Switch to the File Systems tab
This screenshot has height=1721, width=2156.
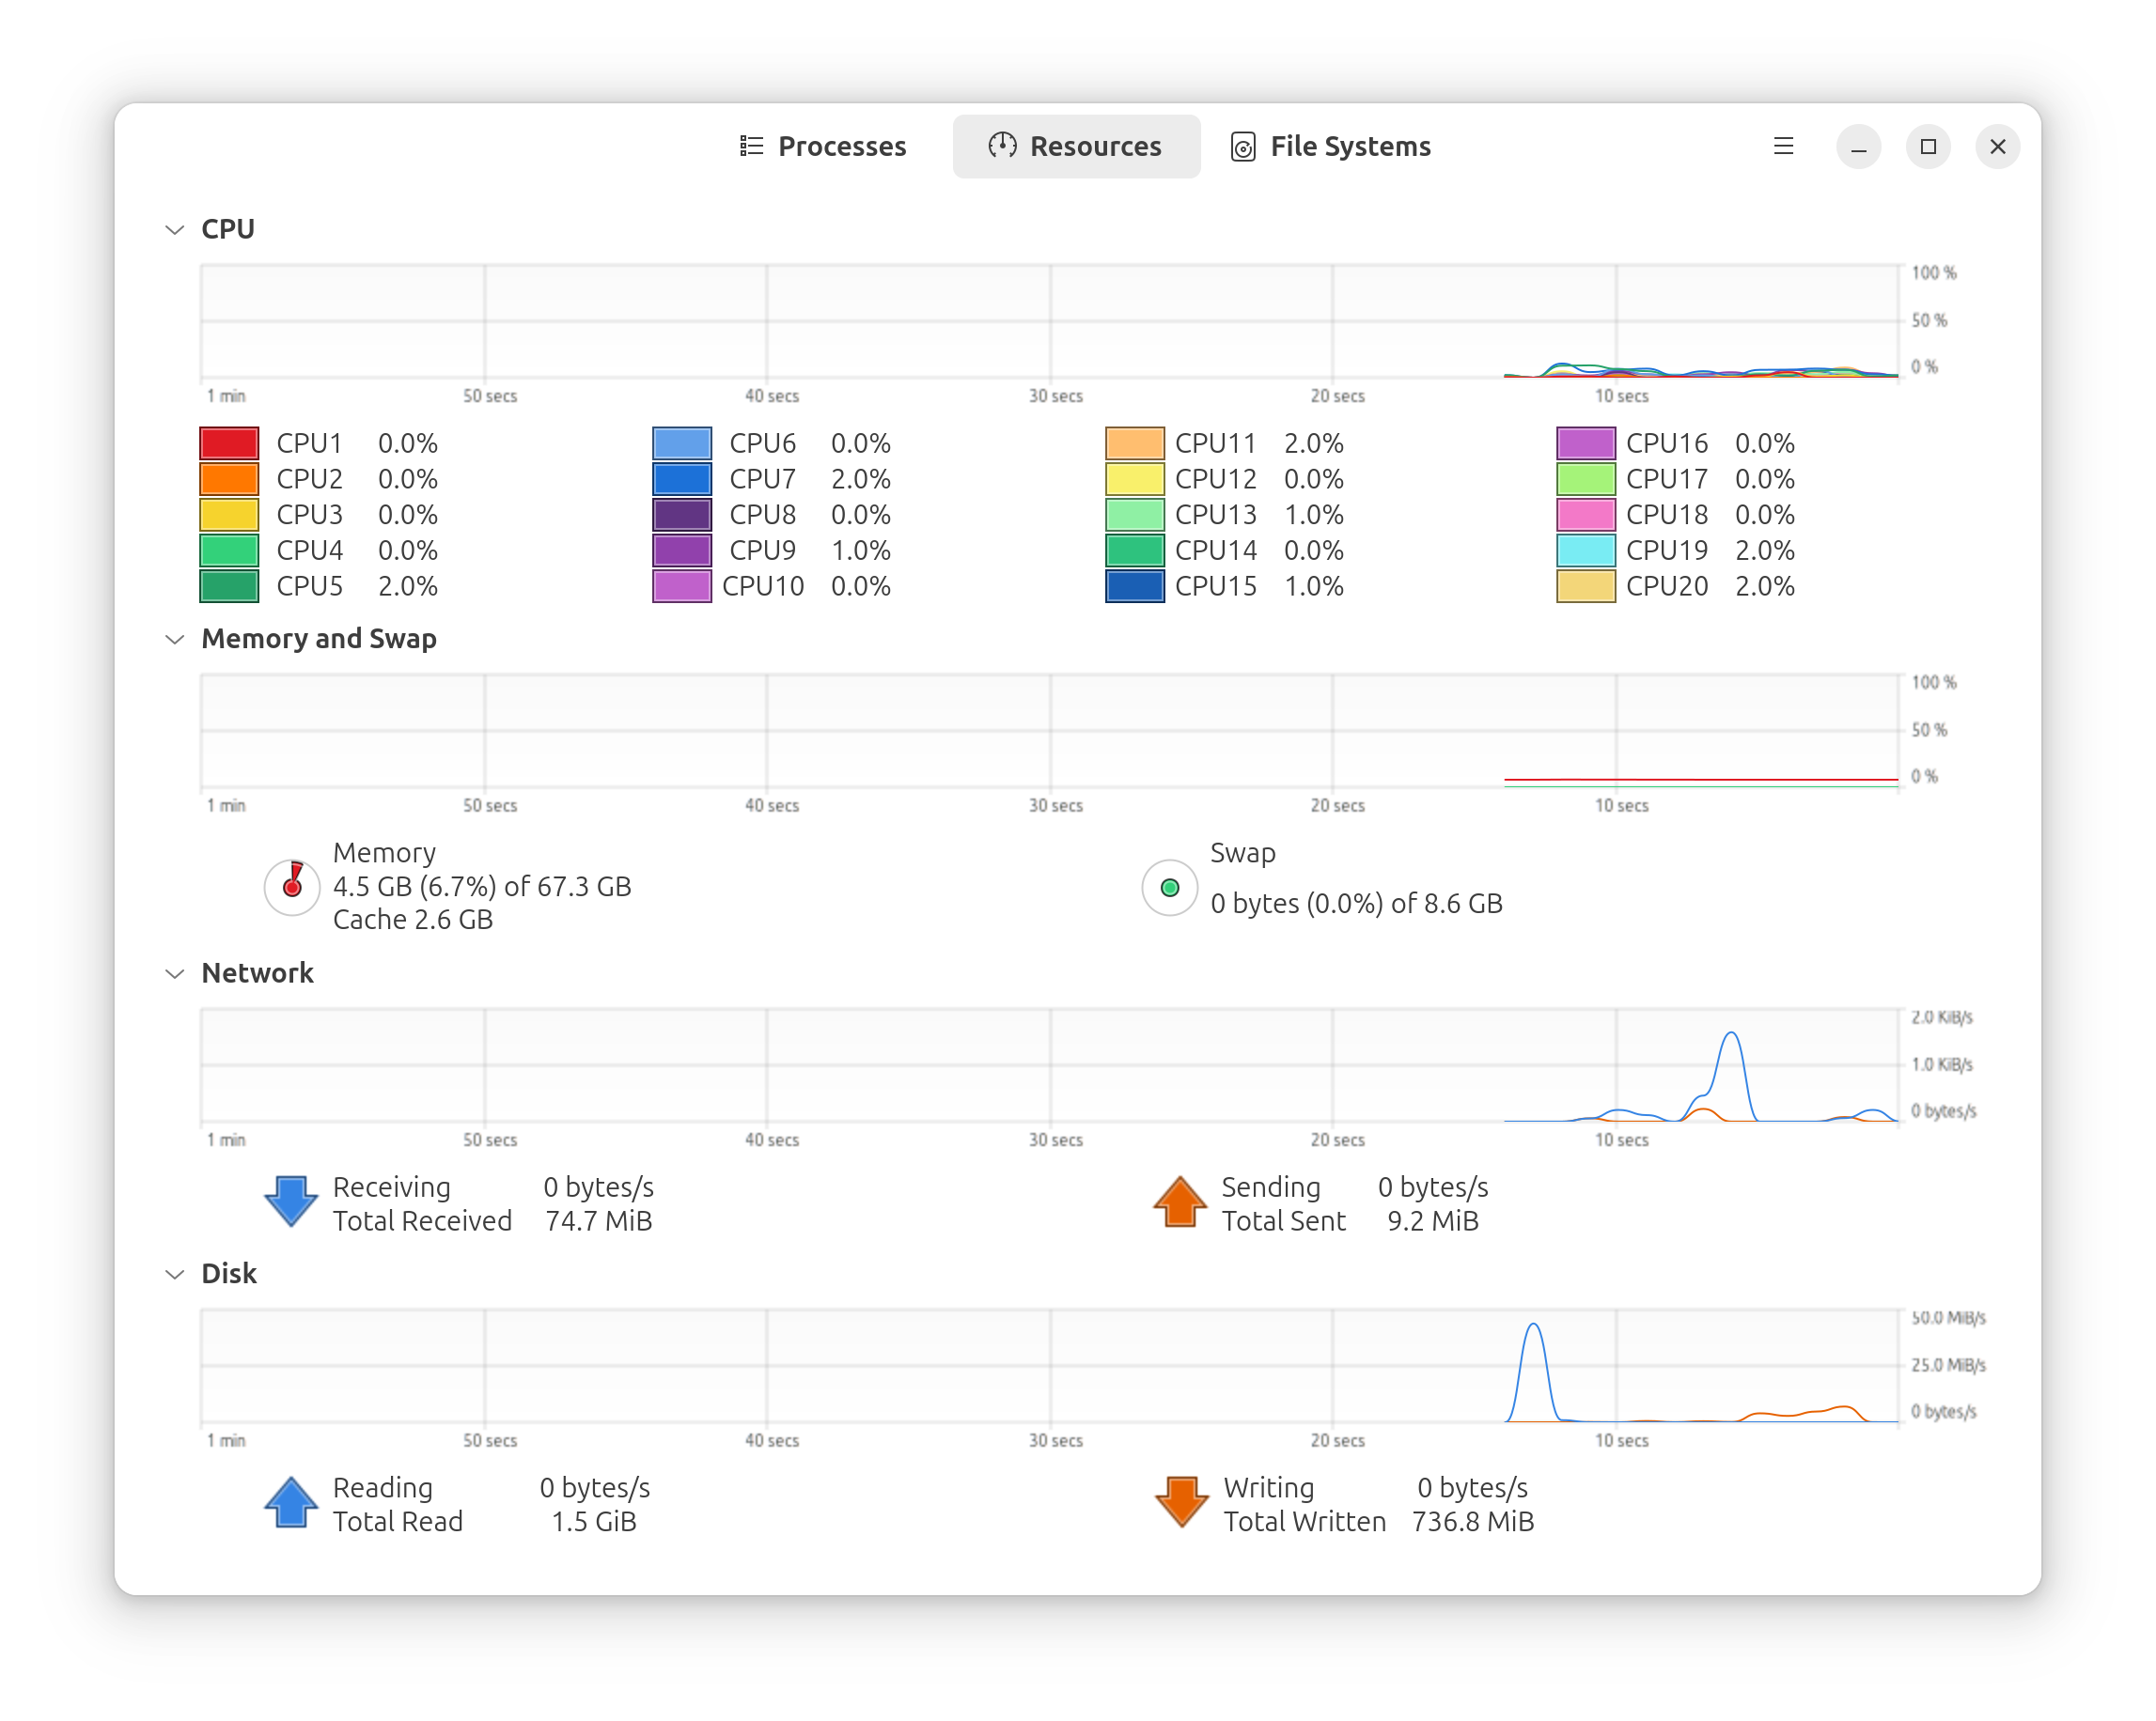click(x=1330, y=146)
